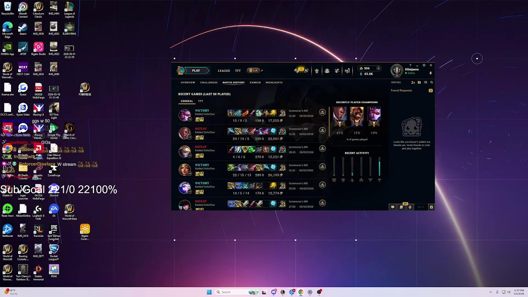The height and width of the screenshot is (297, 528).
Task: Click the League of Legends logo in the client
Action: pos(181,71)
